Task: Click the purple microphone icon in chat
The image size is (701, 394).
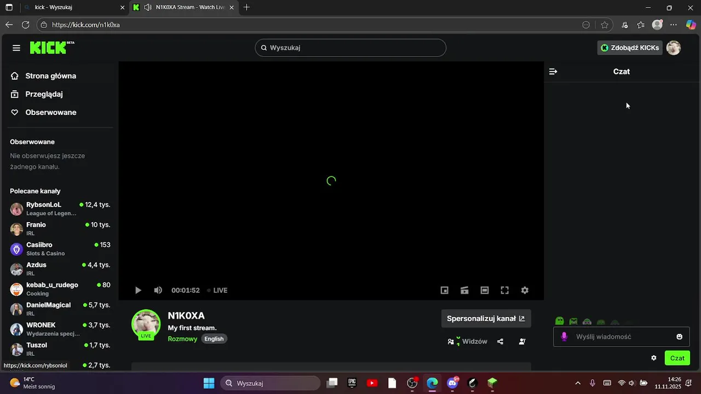Action: [x=564, y=337]
